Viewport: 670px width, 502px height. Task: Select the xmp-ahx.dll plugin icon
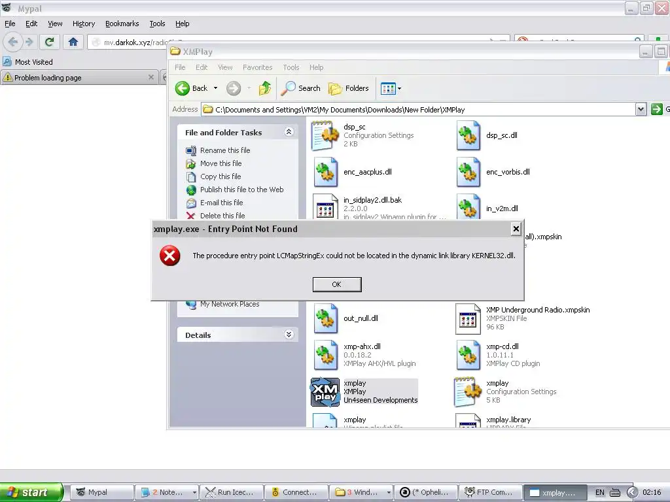coord(326,355)
